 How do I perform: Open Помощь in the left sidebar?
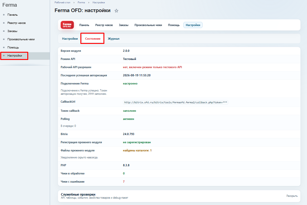(13, 48)
